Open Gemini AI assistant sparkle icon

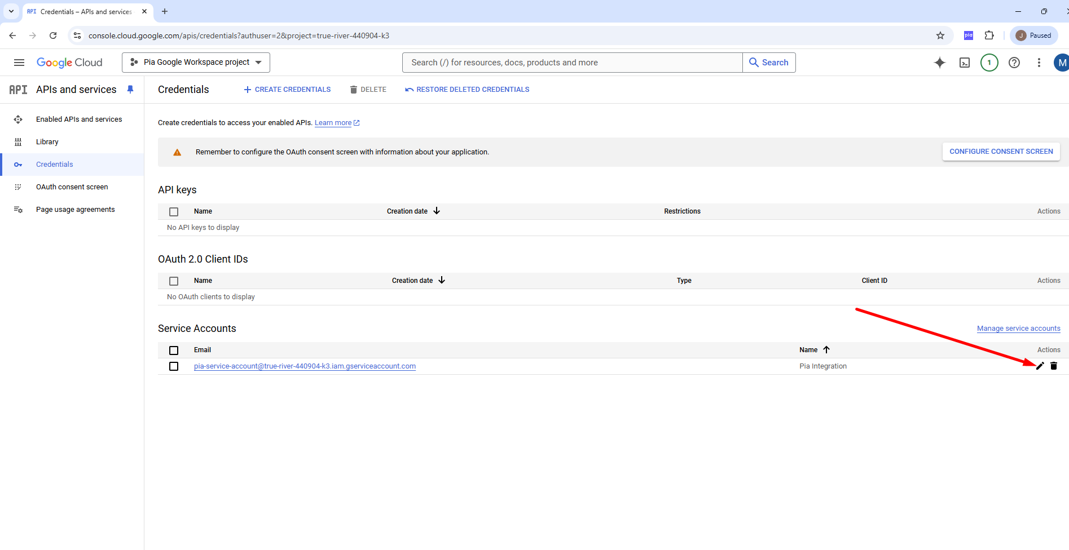coord(940,63)
